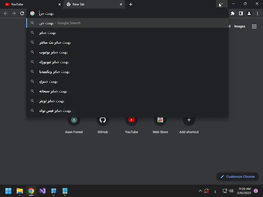Switch to the New Tab tab
Viewport: 263px width, 197px height.
coord(94,4)
